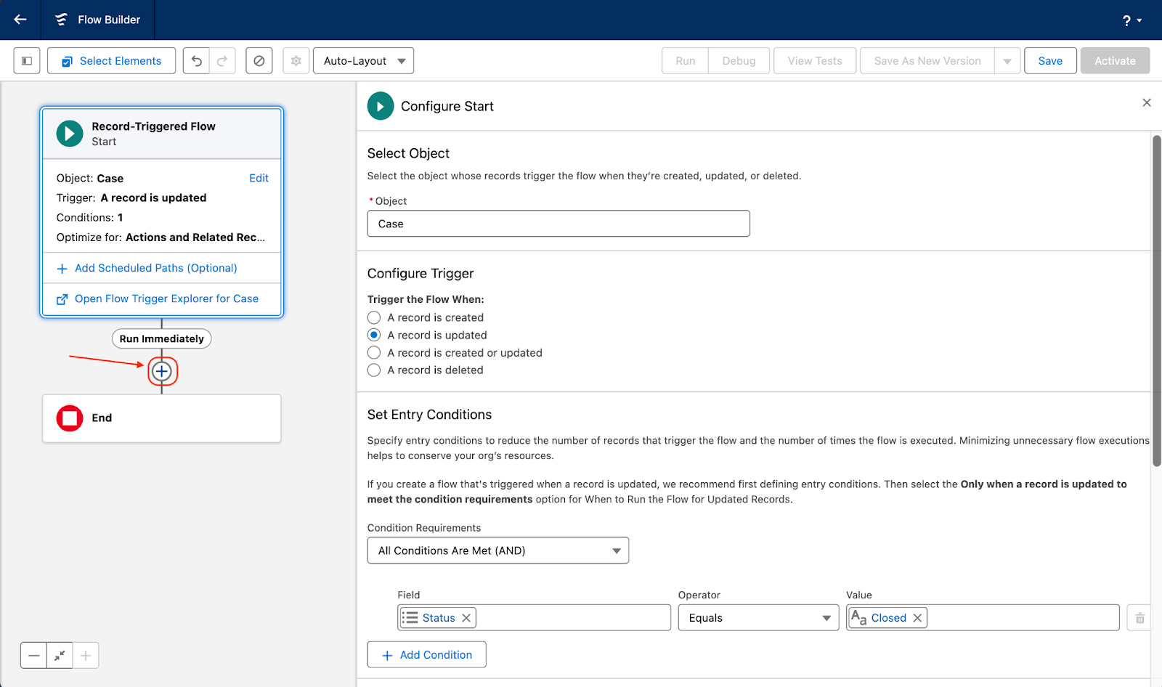Expand Save As New Version arrow menu
This screenshot has width=1162, height=687.
[x=1007, y=61]
